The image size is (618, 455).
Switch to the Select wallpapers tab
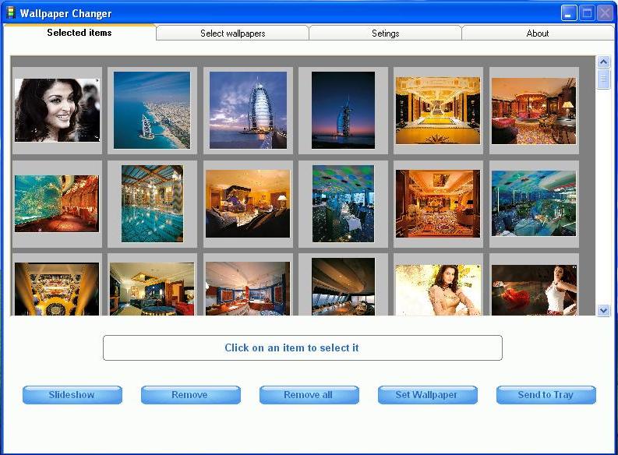(x=232, y=34)
